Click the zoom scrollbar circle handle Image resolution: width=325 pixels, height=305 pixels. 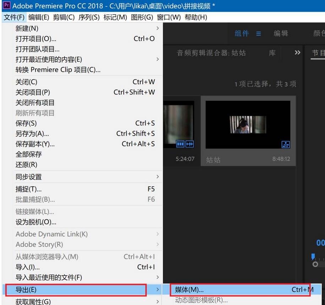[x=315, y=264]
